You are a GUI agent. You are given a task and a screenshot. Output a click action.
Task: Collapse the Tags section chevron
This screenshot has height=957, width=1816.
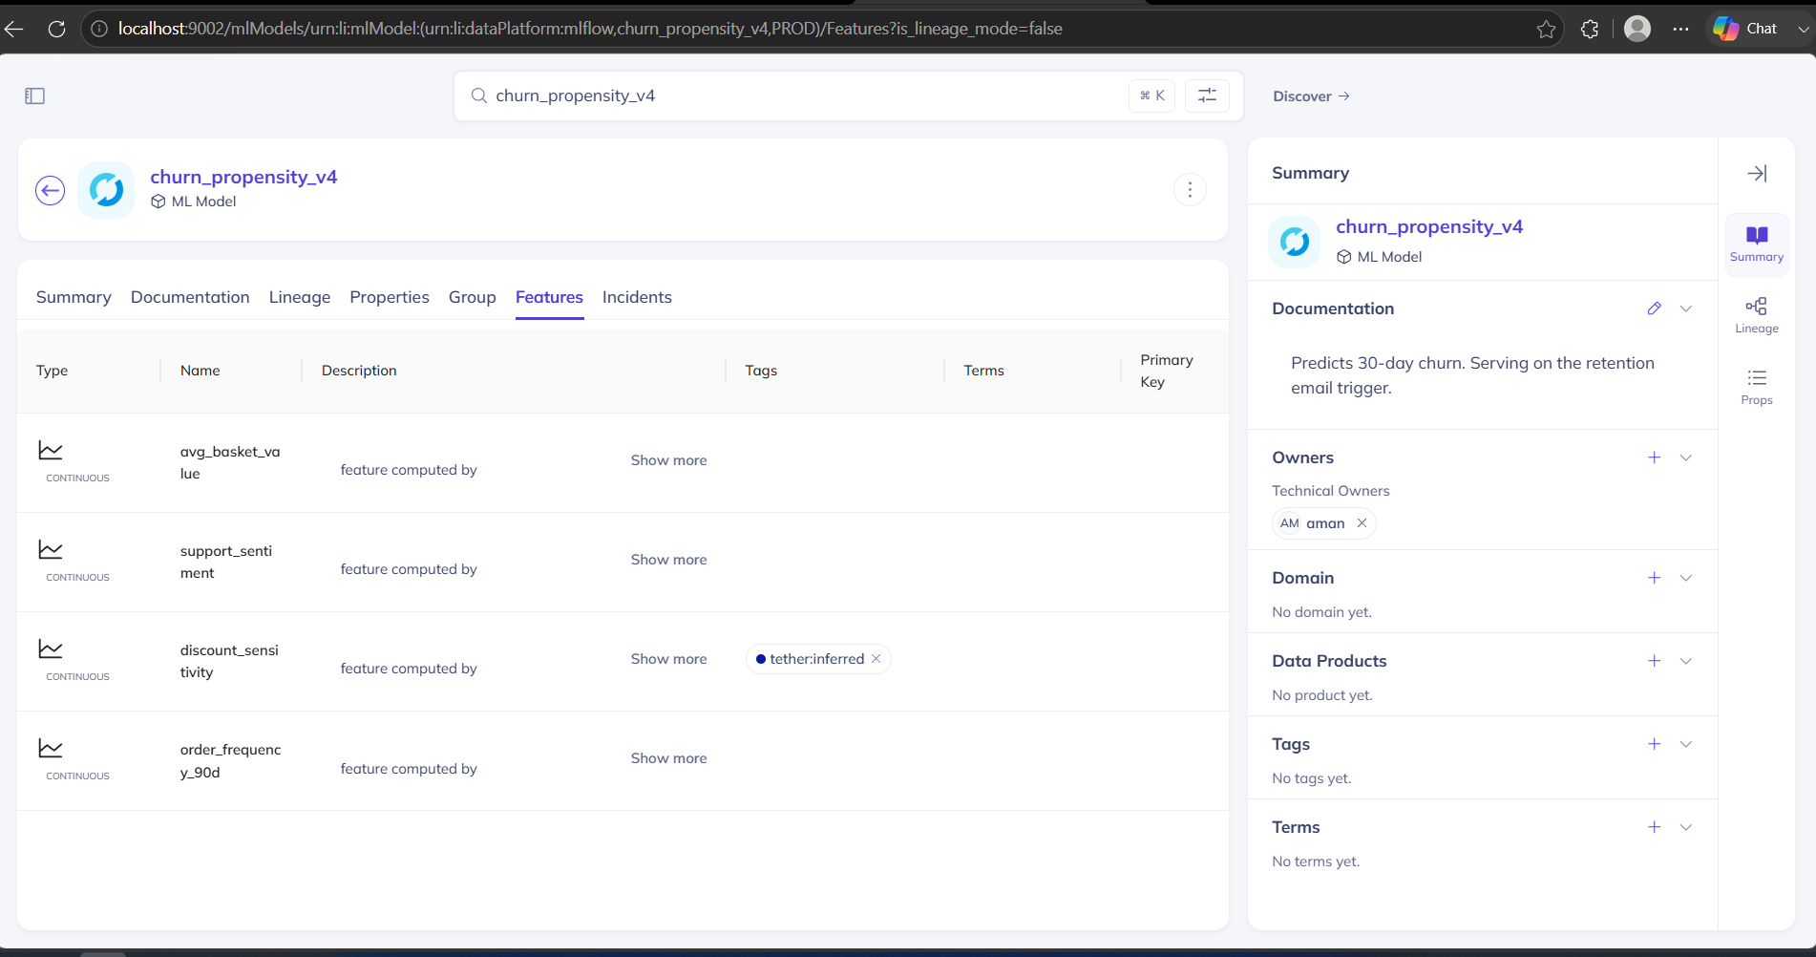[x=1686, y=744]
